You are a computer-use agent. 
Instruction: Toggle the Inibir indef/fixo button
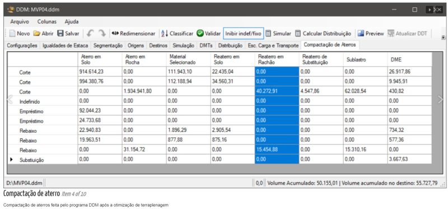pos(243,34)
